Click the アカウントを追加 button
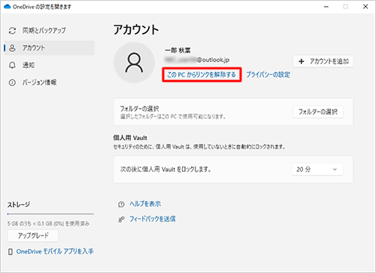The height and width of the screenshot is (273, 376). click(323, 61)
